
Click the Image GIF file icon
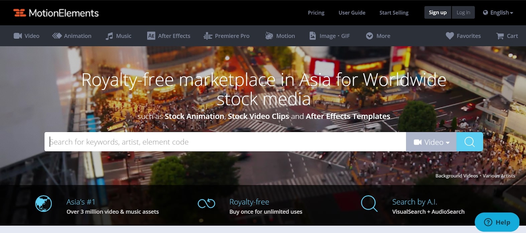312,36
